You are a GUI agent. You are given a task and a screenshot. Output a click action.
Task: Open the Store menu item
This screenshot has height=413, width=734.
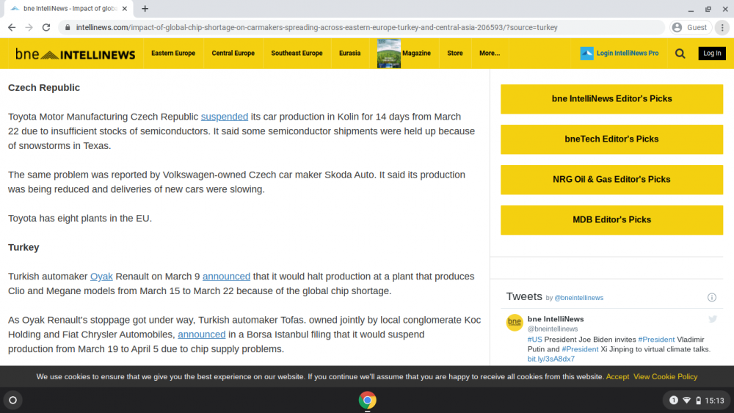click(454, 54)
